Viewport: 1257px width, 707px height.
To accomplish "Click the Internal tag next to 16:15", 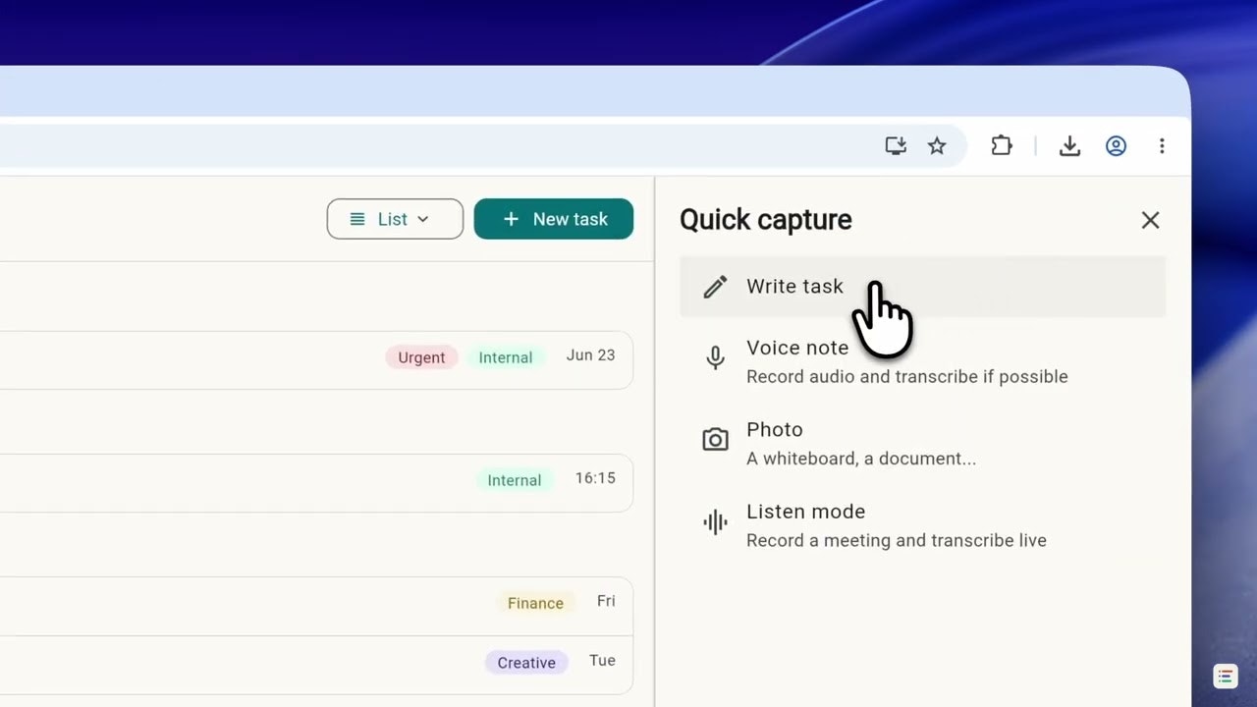I will pyautogui.click(x=515, y=480).
